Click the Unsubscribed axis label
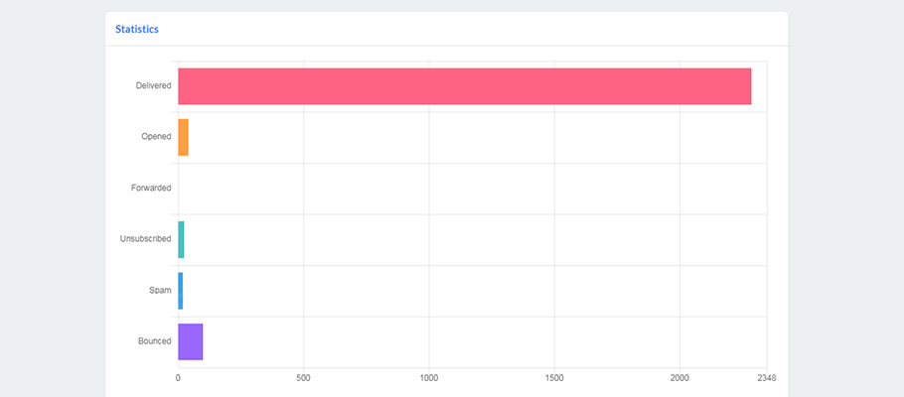The height and width of the screenshot is (397, 904). [x=145, y=239]
